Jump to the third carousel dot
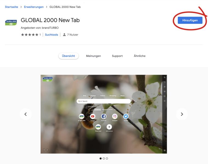 click(107, 158)
